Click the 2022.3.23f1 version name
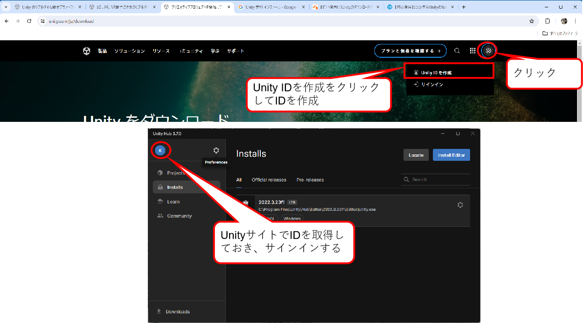Image resolution: width=583 pixels, height=323 pixels. click(x=272, y=202)
